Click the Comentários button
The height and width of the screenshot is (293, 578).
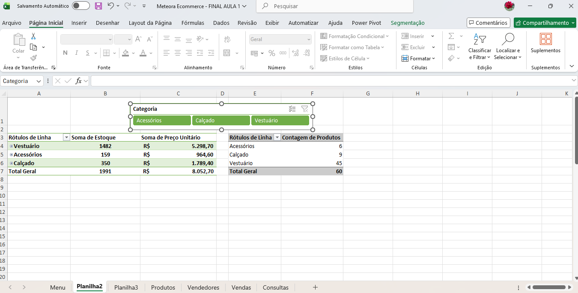click(489, 23)
